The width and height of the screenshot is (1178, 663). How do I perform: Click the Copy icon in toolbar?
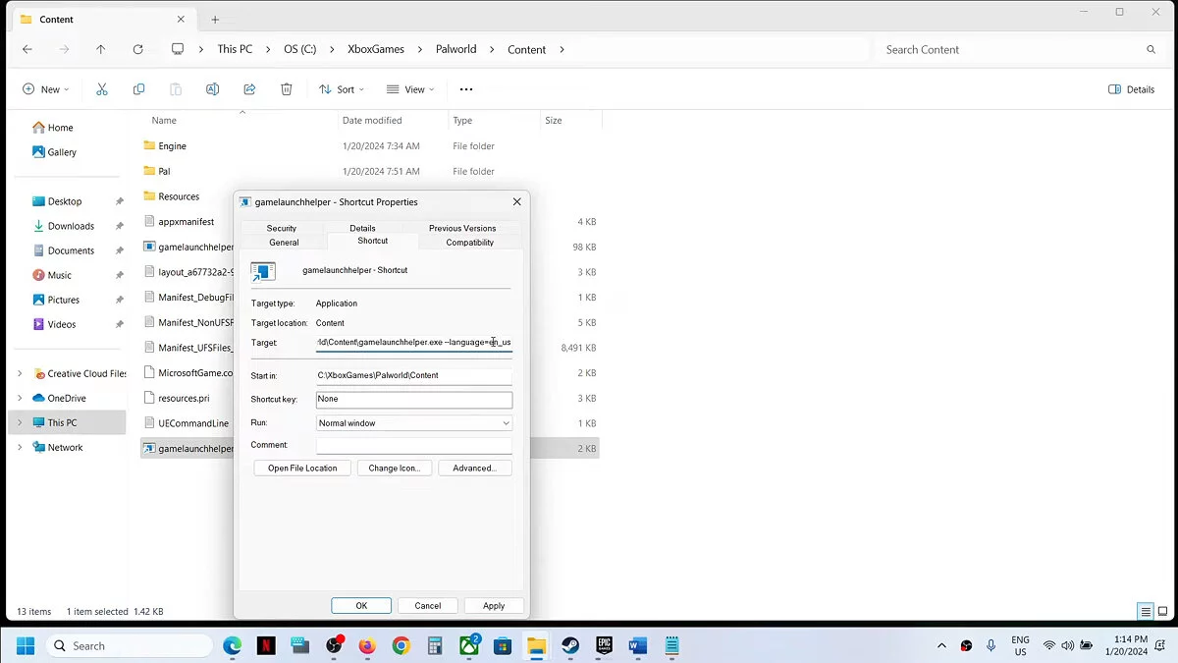pyautogui.click(x=138, y=89)
